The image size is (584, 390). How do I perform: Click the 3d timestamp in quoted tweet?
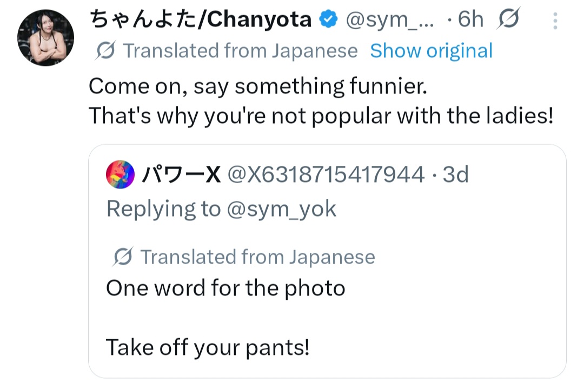455,174
